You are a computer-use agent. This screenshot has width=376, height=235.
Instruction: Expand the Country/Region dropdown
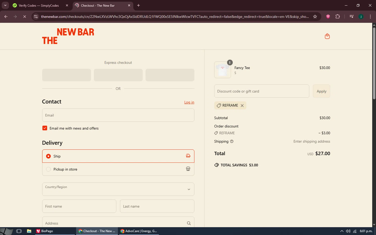[118, 189]
